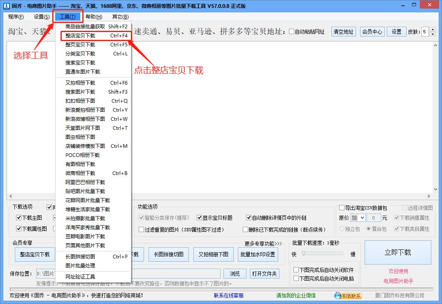Click the 联系在线客服 link

point(229,295)
